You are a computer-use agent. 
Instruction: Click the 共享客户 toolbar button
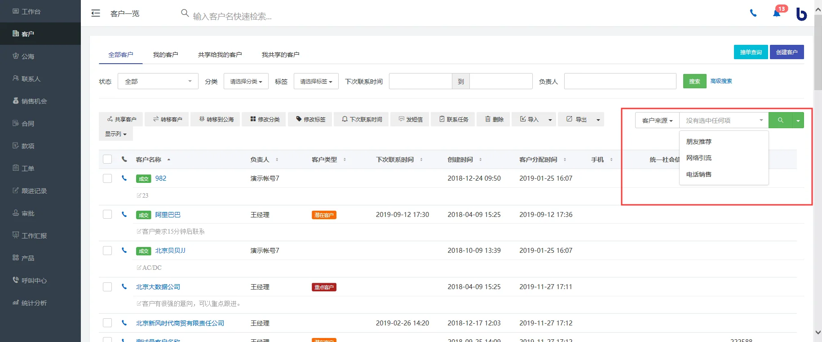(x=121, y=119)
